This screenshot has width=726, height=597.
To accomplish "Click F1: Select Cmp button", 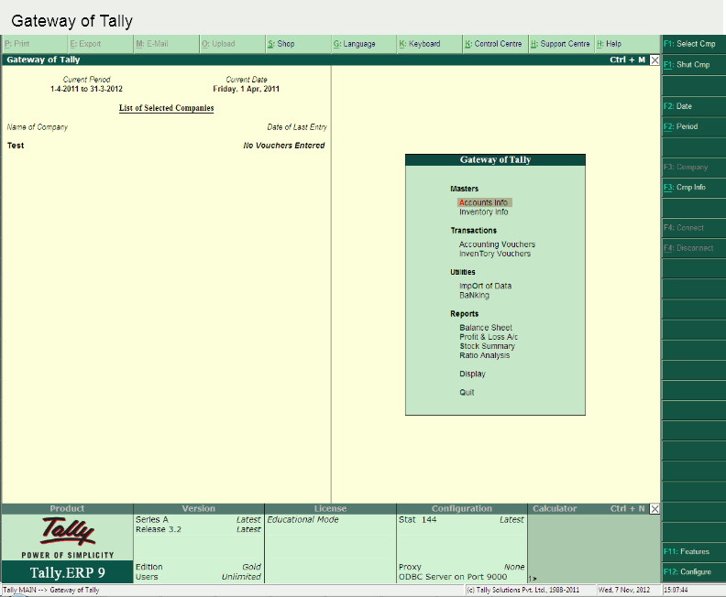I will [x=694, y=44].
